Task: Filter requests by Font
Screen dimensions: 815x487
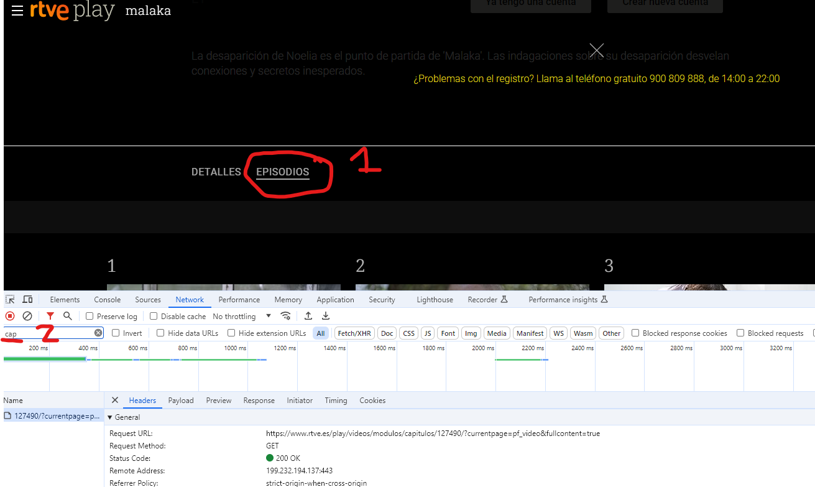Action: [448, 333]
